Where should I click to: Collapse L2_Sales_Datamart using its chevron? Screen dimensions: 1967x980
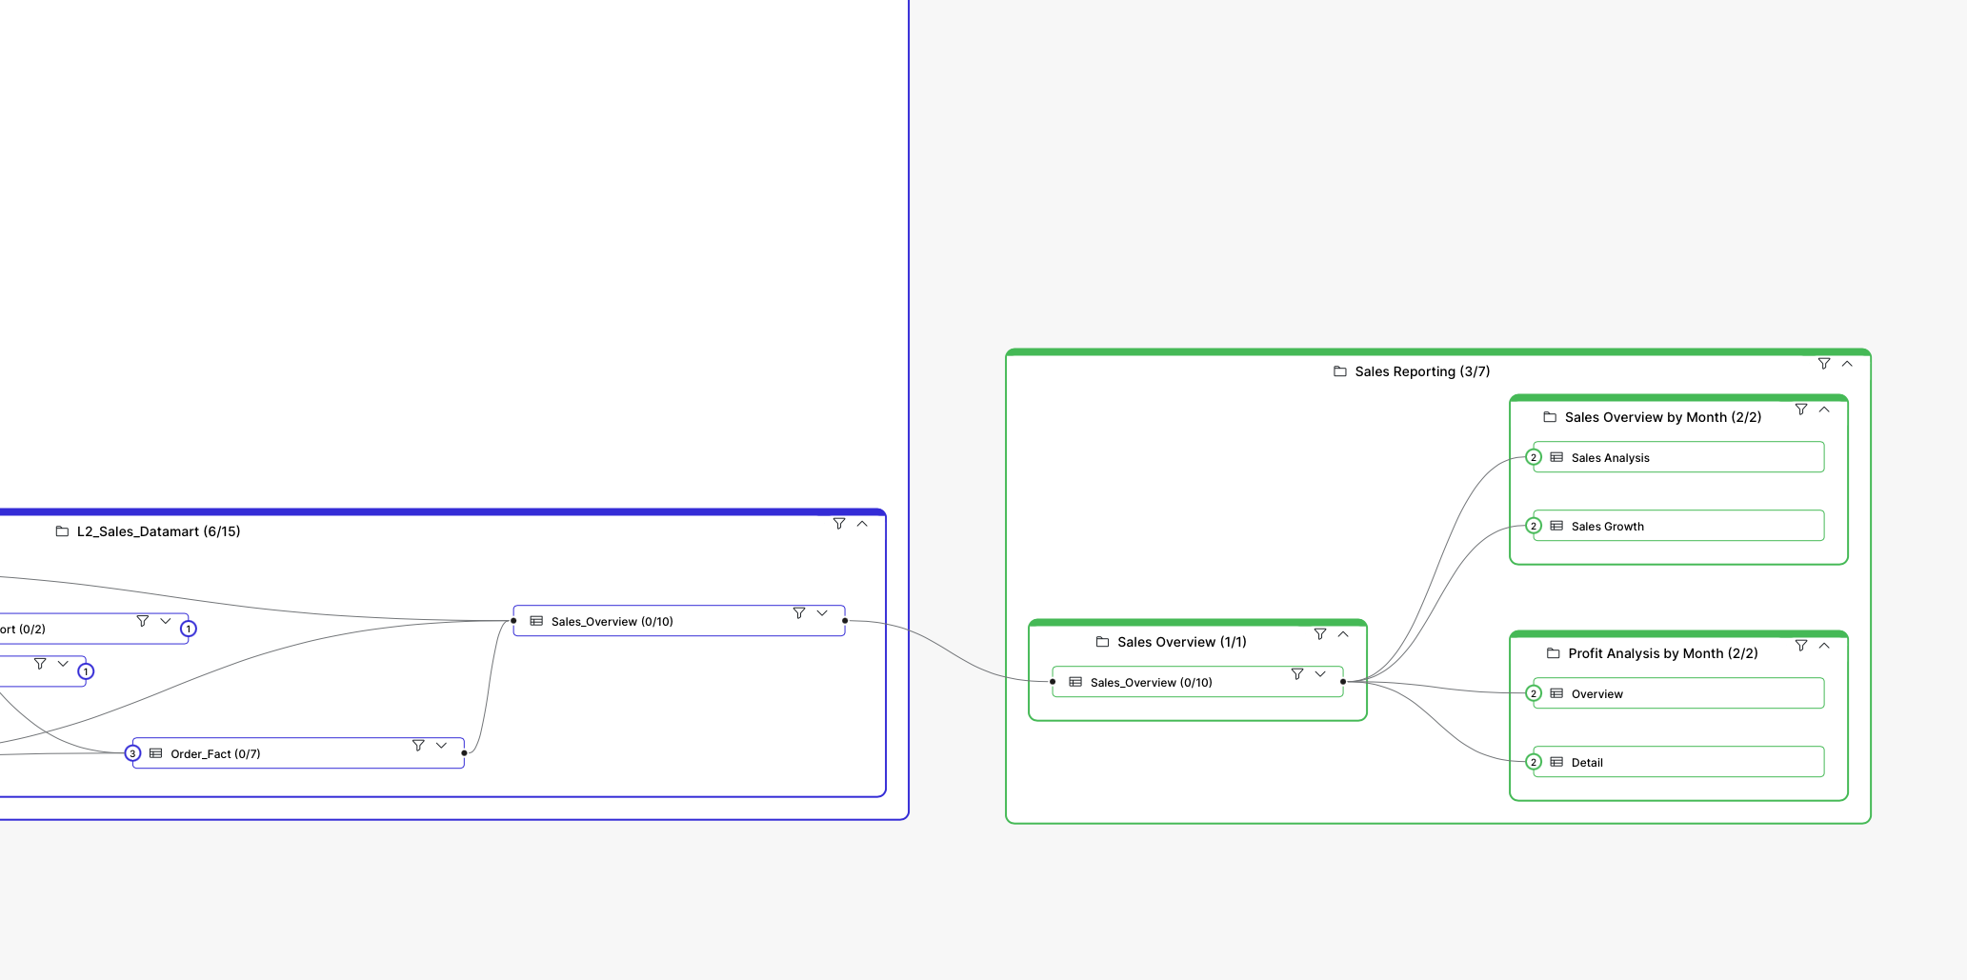click(862, 523)
